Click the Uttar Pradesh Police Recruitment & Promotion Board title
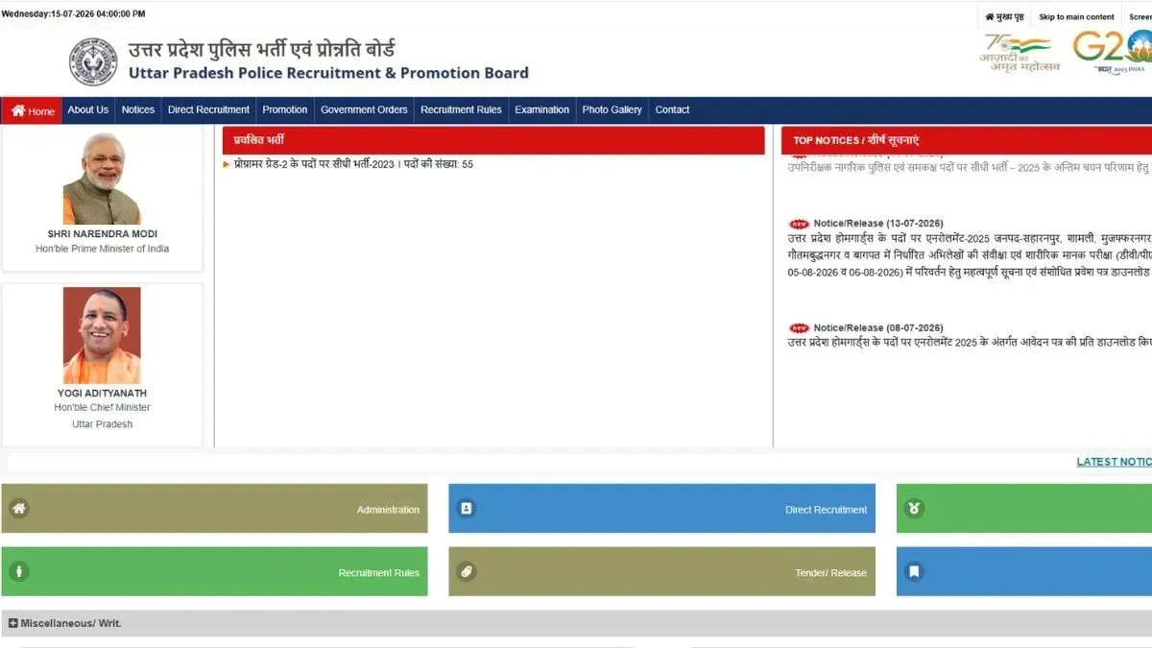The width and height of the screenshot is (1152, 648). tap(328, 73)
